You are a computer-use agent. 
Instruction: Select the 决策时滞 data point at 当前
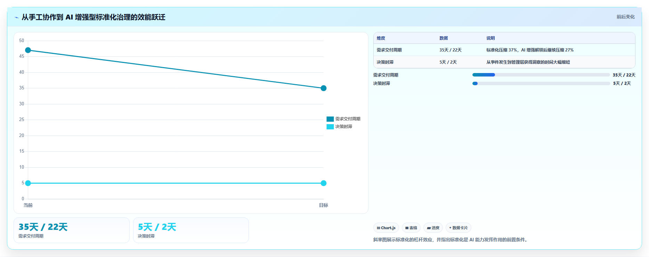28,183
